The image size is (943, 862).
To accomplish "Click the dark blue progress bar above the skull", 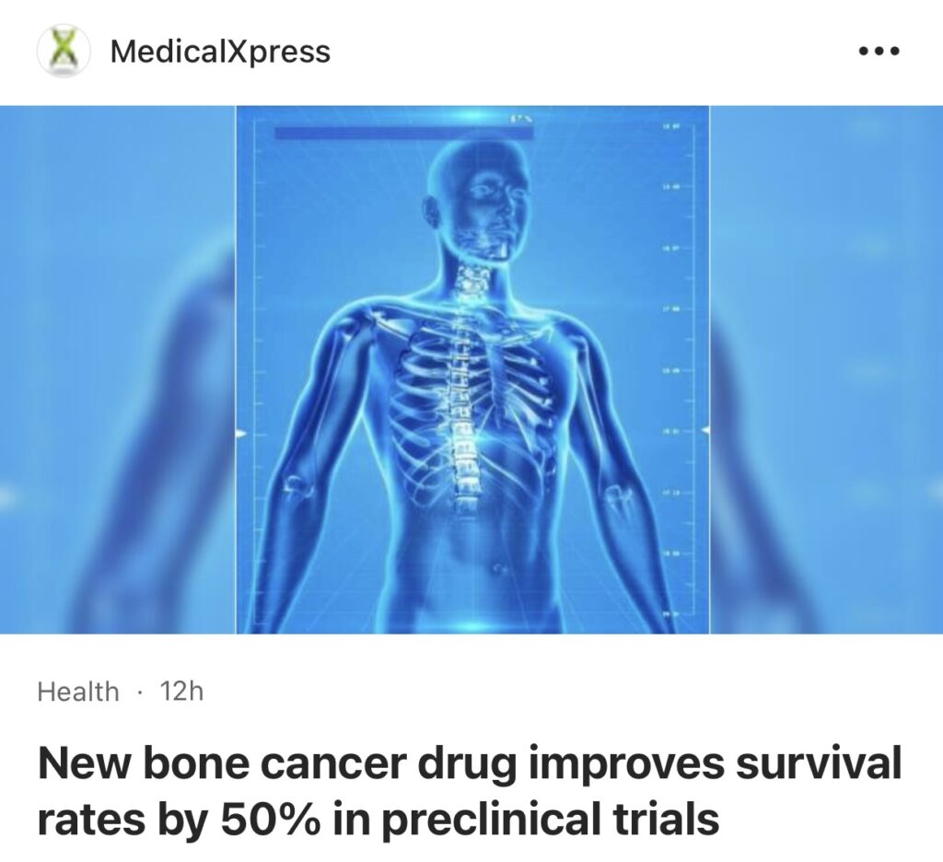I will coord(403,133).
